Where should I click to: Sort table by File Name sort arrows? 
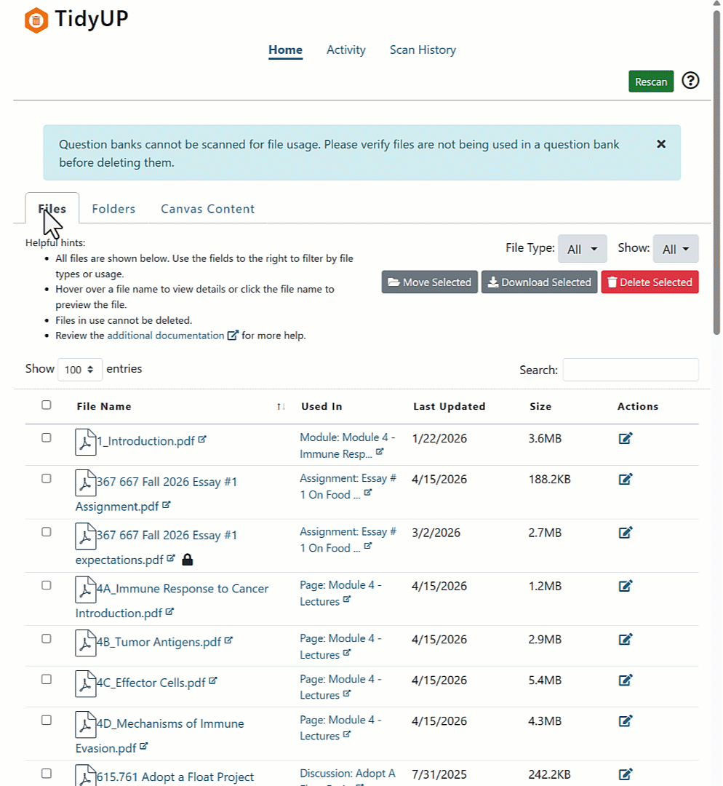[x=281, y=407]
